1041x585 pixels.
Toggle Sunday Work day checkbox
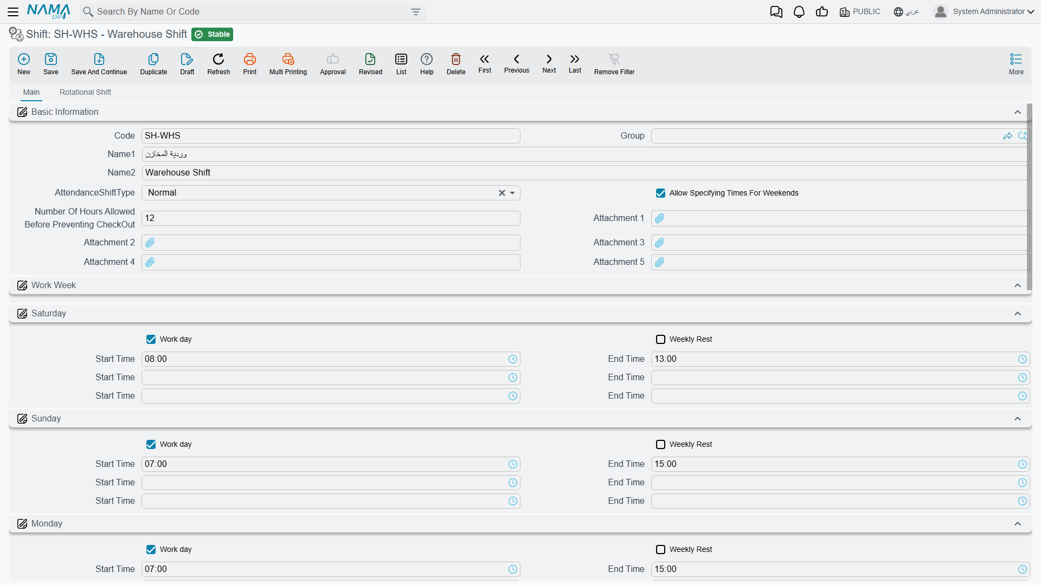coord(151,444)
